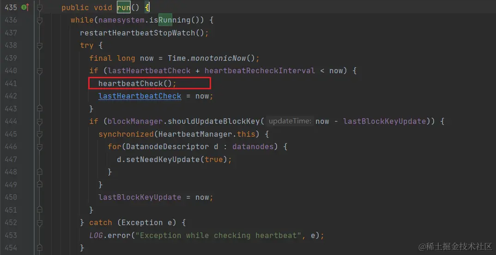This screenshot has width=496, height=255.
Task: Click line number 437 in the gutter
Action: [11, 33]
